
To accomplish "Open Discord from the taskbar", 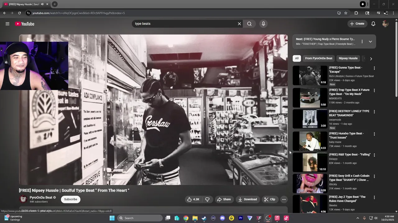I will [x=222, y=218].
